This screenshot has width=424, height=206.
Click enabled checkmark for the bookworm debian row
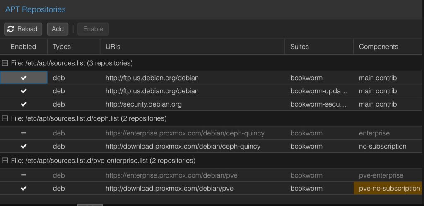(x=24, y=78)
